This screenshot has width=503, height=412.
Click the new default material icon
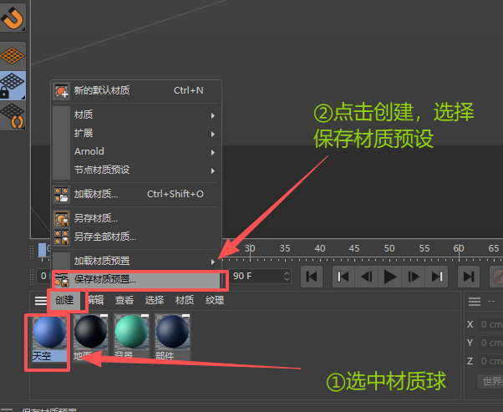61,91
